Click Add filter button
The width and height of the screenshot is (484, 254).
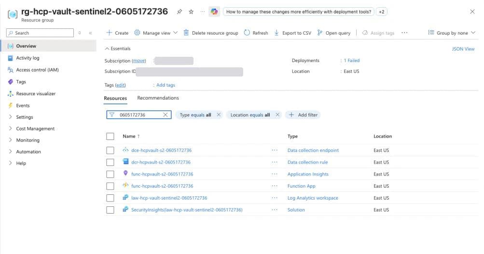[303, 115]
